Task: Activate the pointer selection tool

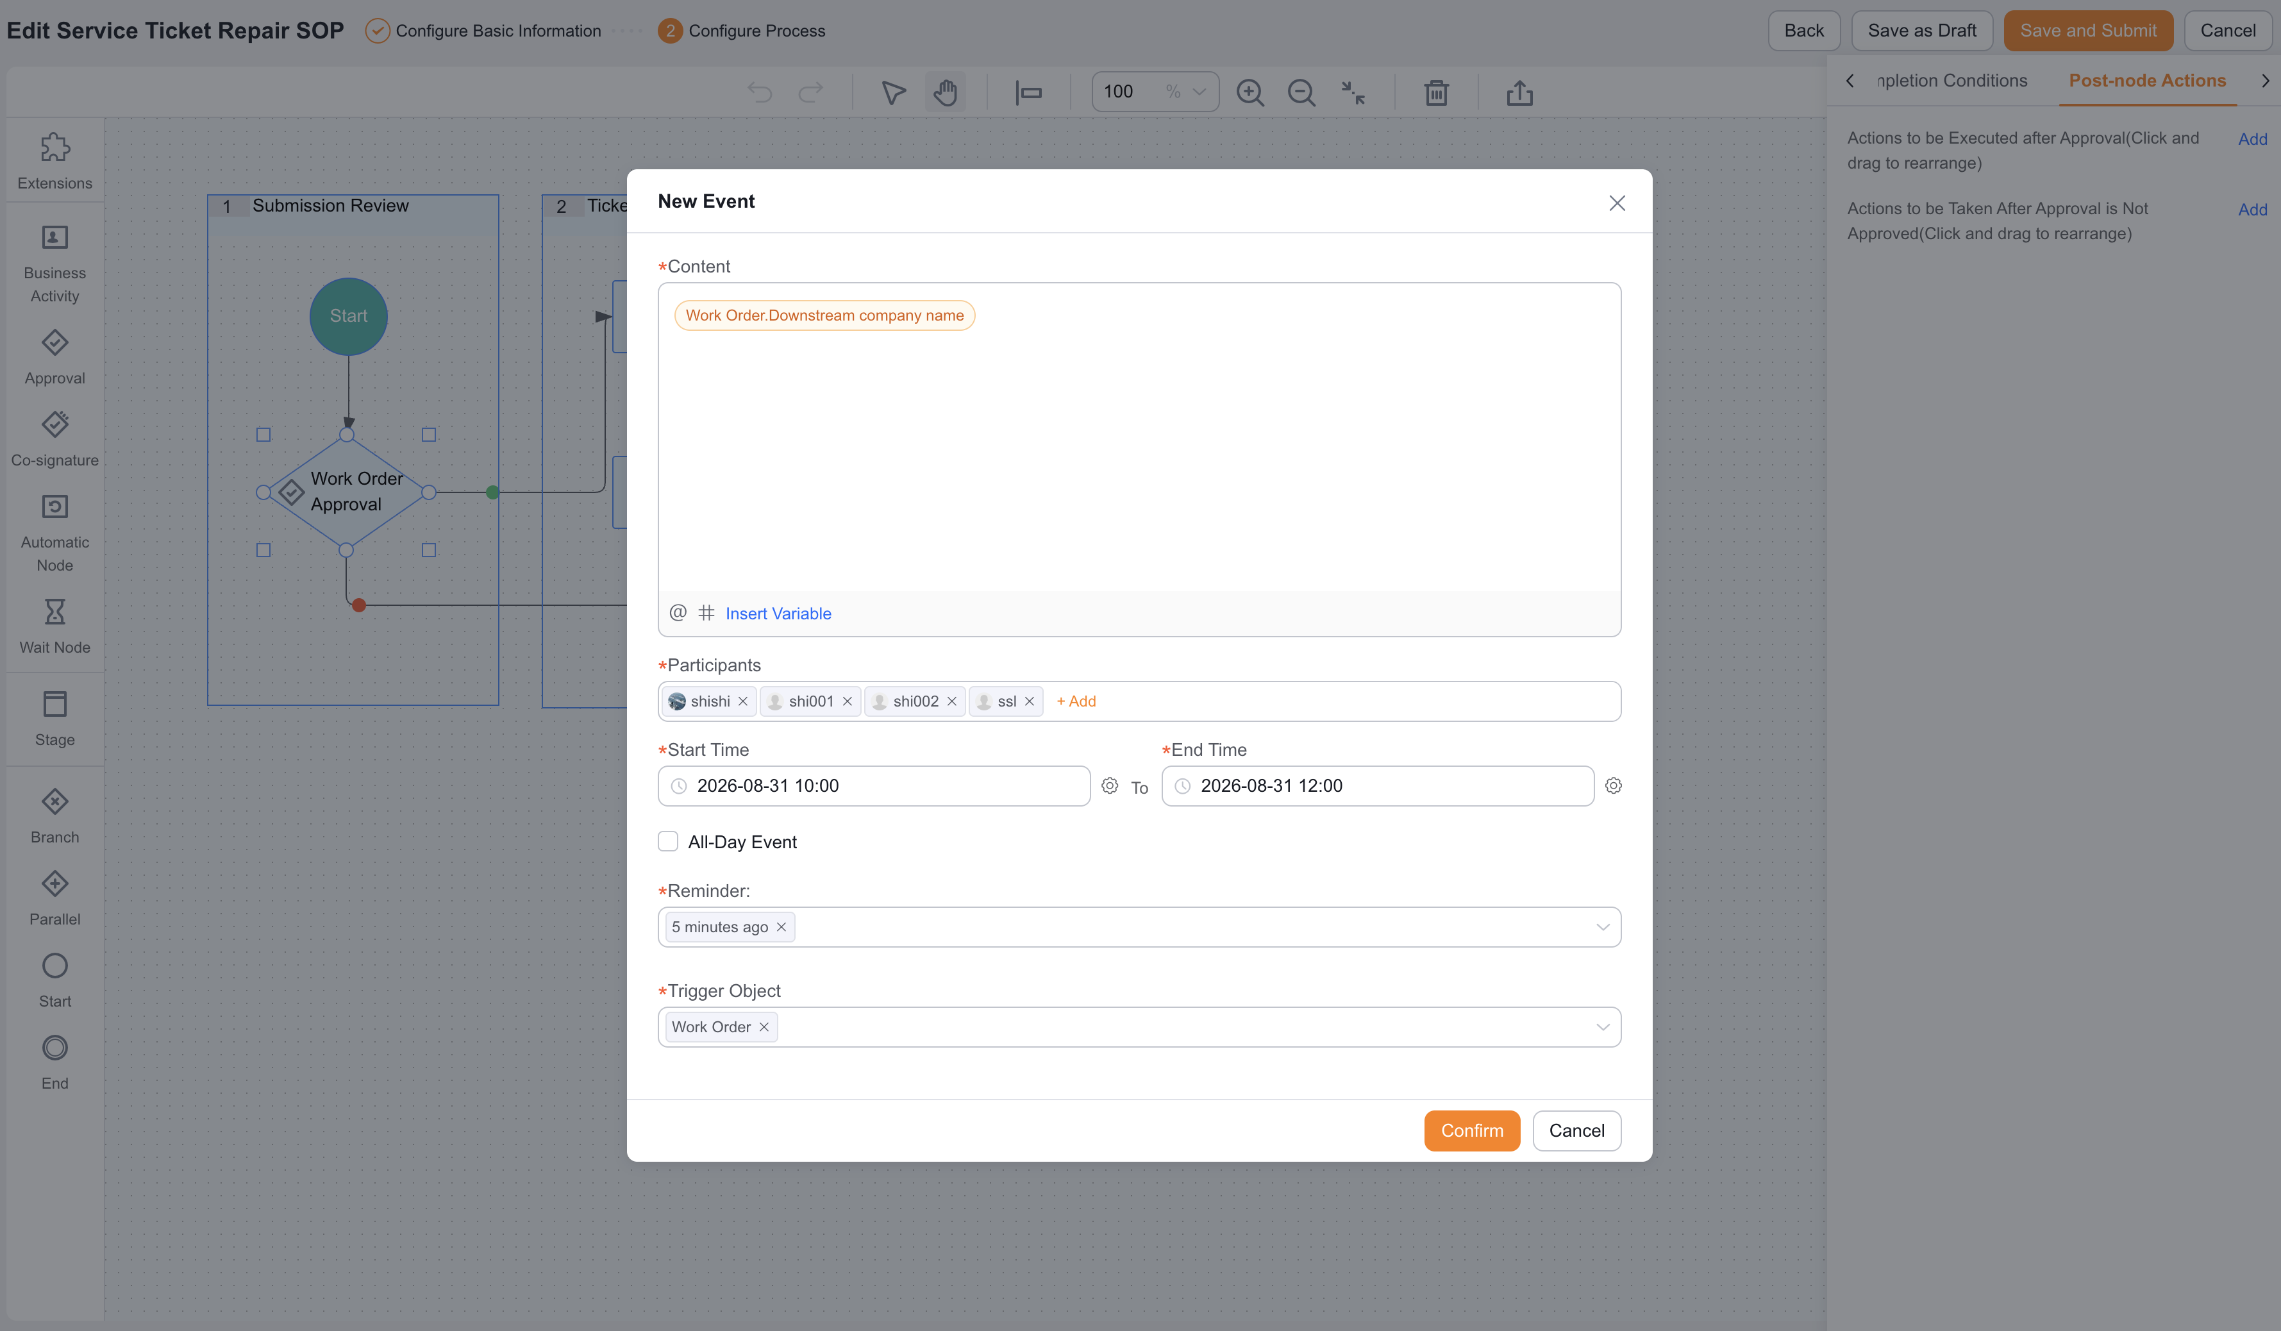Action: point(894,92)
